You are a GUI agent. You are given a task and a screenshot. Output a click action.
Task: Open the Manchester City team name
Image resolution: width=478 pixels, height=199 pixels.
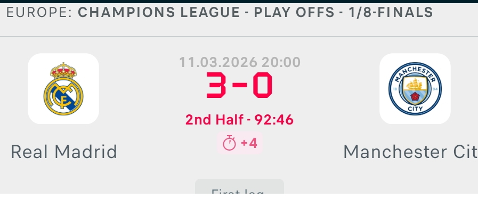pos(411,152)
